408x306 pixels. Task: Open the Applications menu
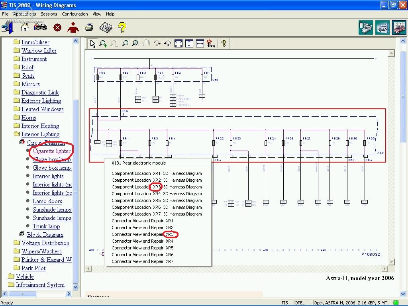[24, 14]
